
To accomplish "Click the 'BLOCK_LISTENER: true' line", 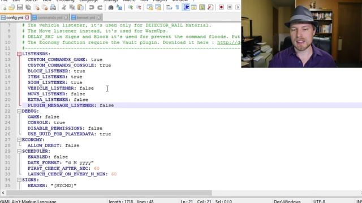I will pyautogui.click(x=57, y=71).
